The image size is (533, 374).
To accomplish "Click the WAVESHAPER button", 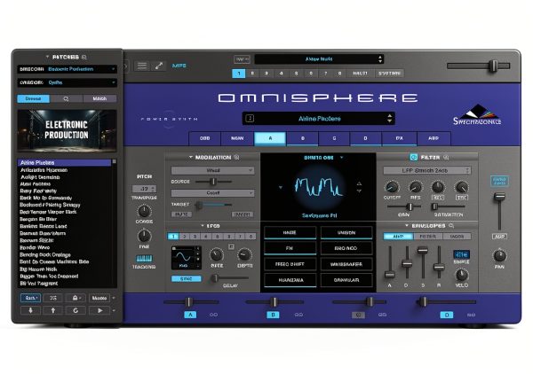I will point(346,264).
